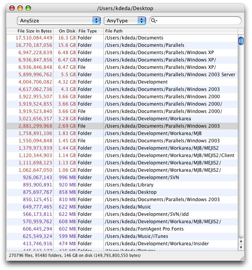Select the 4,617,062,736 bytes row
Screen dimensions: 252x270
(x=122, y=89)
